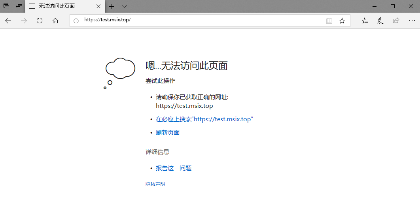Set these tabs aside icon
The height and width of the screenshot is (209, 420).
point(19,6)
